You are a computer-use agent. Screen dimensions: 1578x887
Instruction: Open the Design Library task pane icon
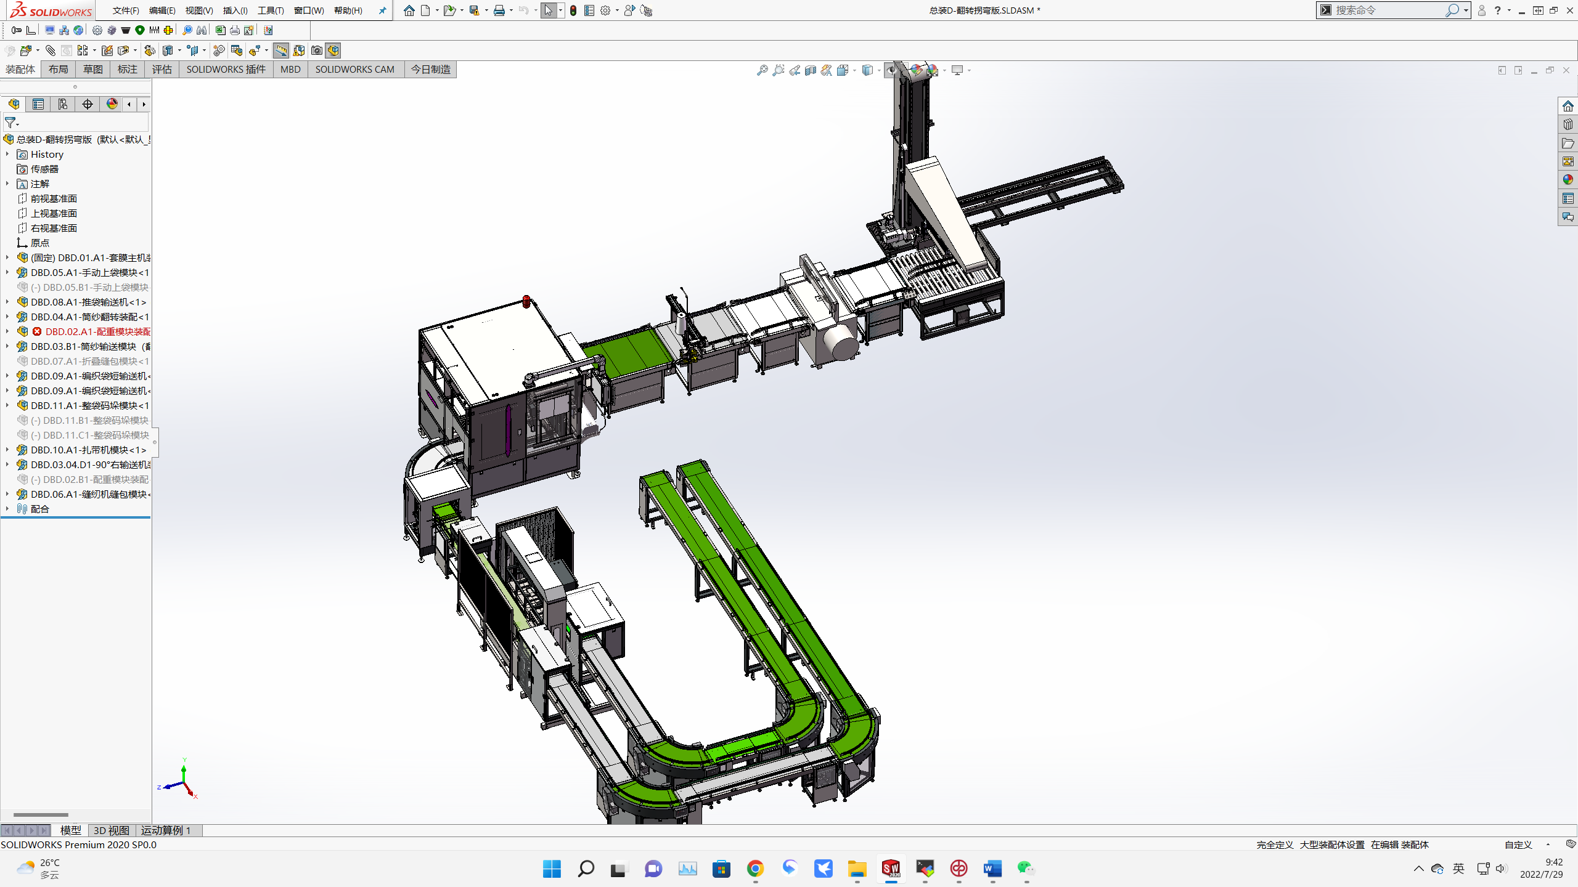pyautogui.click(x=1568, y=124)
